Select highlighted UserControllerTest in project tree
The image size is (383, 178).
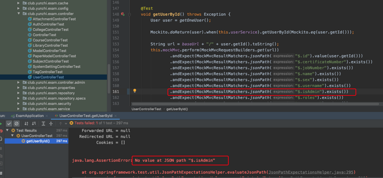[x=48, y=77]
